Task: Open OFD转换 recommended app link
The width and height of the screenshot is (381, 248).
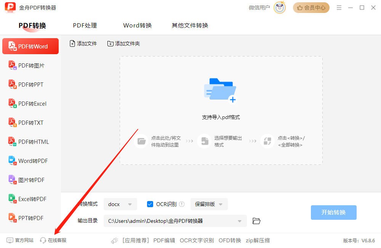Action: [230, 240]
